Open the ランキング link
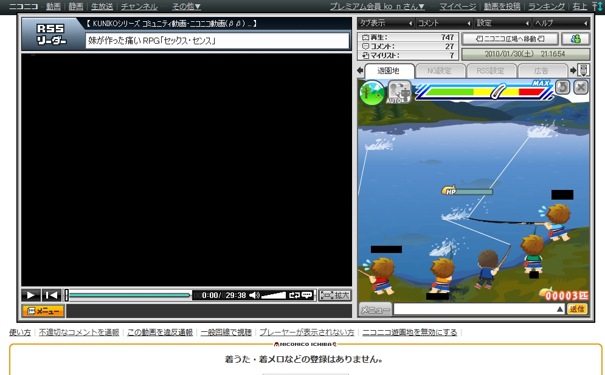The height and width of the screenshot is (375, 605). pyautogui.click(x=547, y=7)
